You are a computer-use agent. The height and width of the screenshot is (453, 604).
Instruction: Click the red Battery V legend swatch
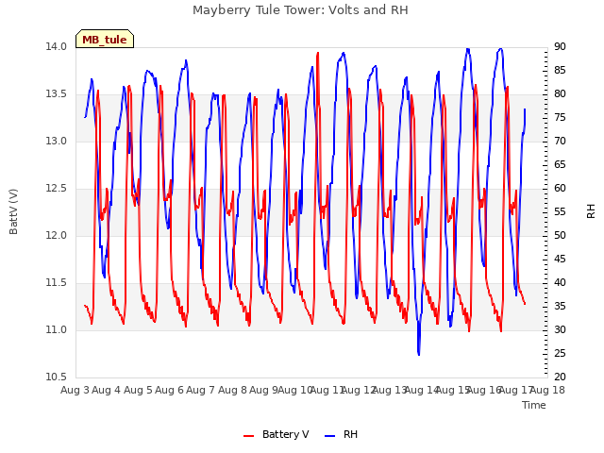click(249, 436)
